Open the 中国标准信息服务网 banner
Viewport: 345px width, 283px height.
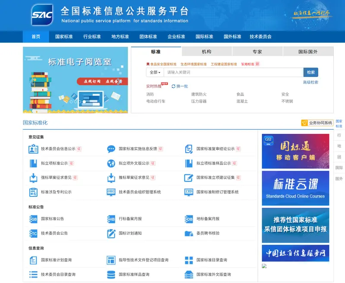click(295, 253)
